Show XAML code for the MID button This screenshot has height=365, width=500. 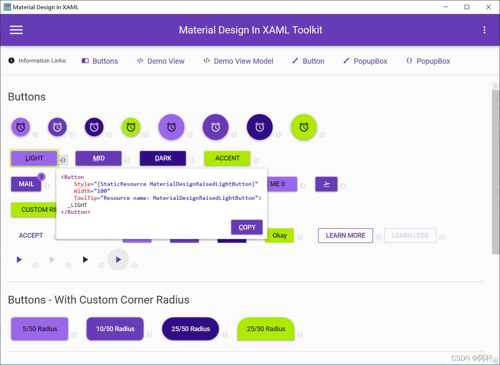coord(127,160)
